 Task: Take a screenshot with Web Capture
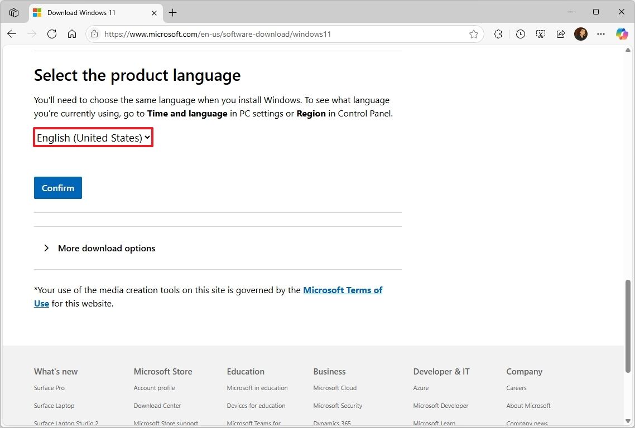pyautogui.click(x=540, y=34)
